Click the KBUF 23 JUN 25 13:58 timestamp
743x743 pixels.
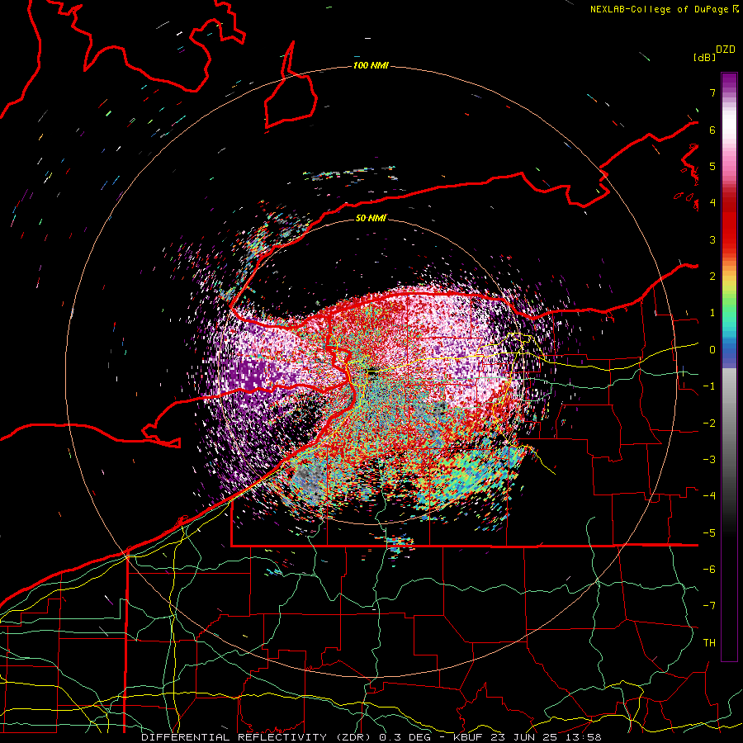(527, 737)
